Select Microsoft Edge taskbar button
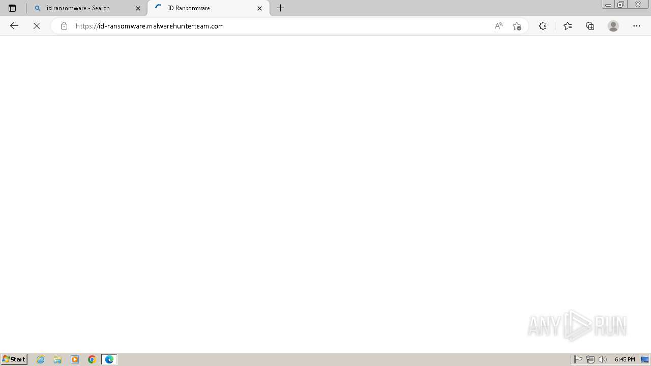 (x=109, y=359)
